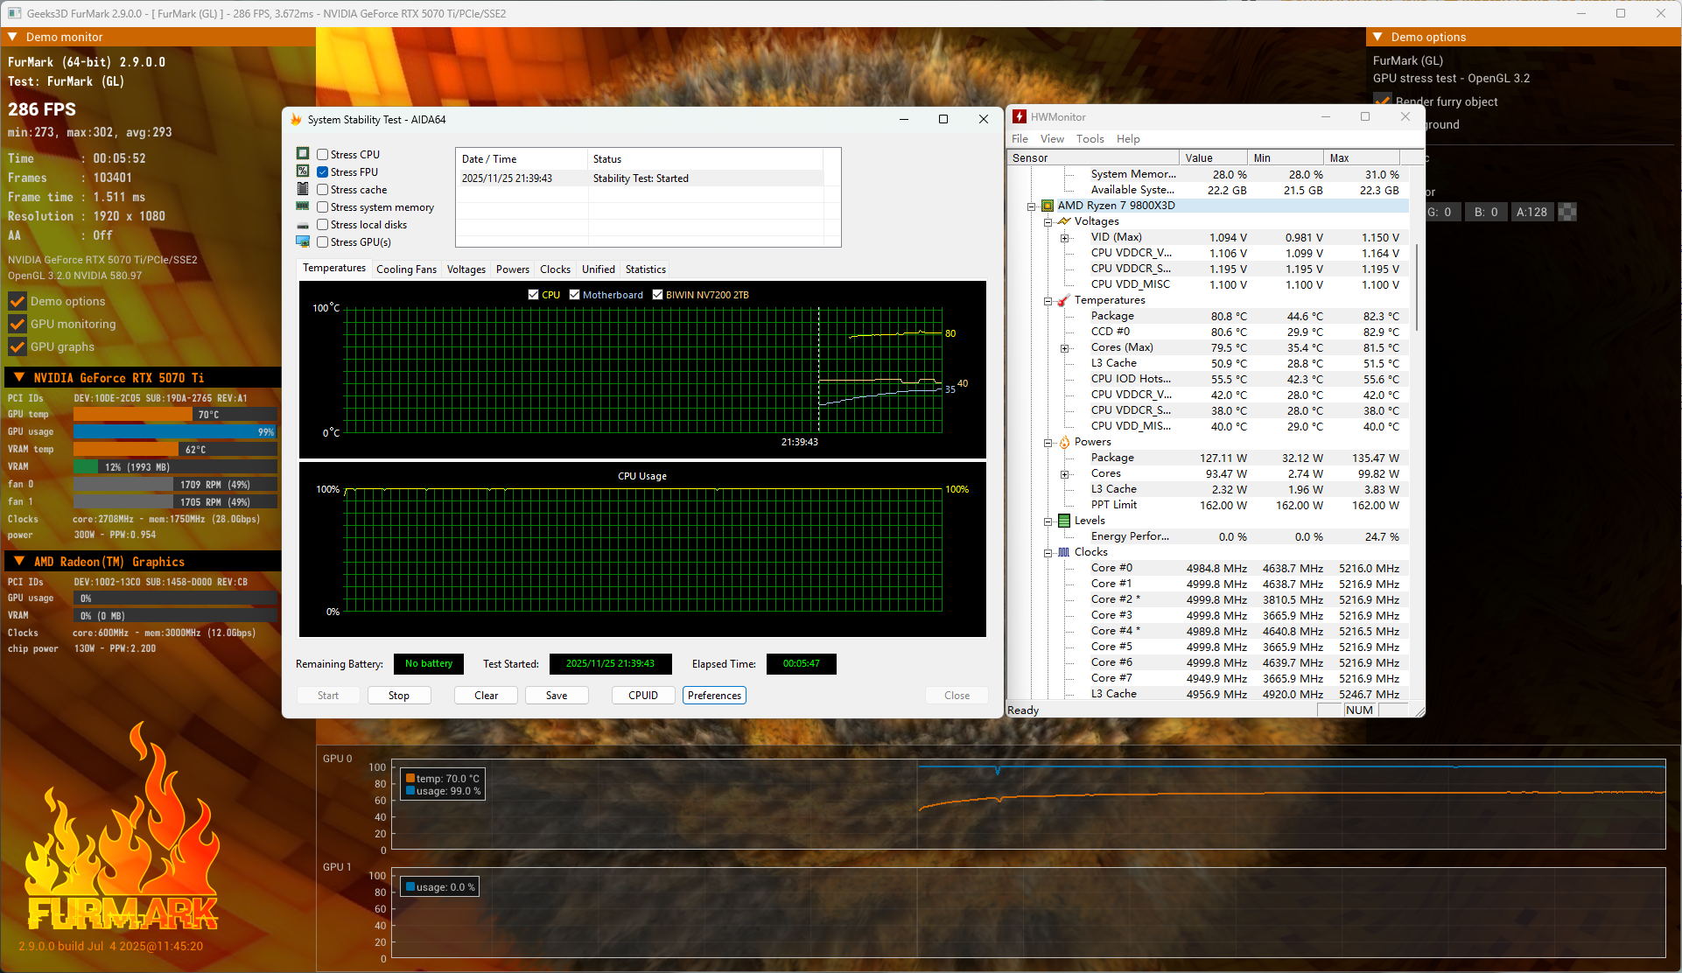Click the Levels green bar icon
1682x973 pixels.
(1064, 521)
